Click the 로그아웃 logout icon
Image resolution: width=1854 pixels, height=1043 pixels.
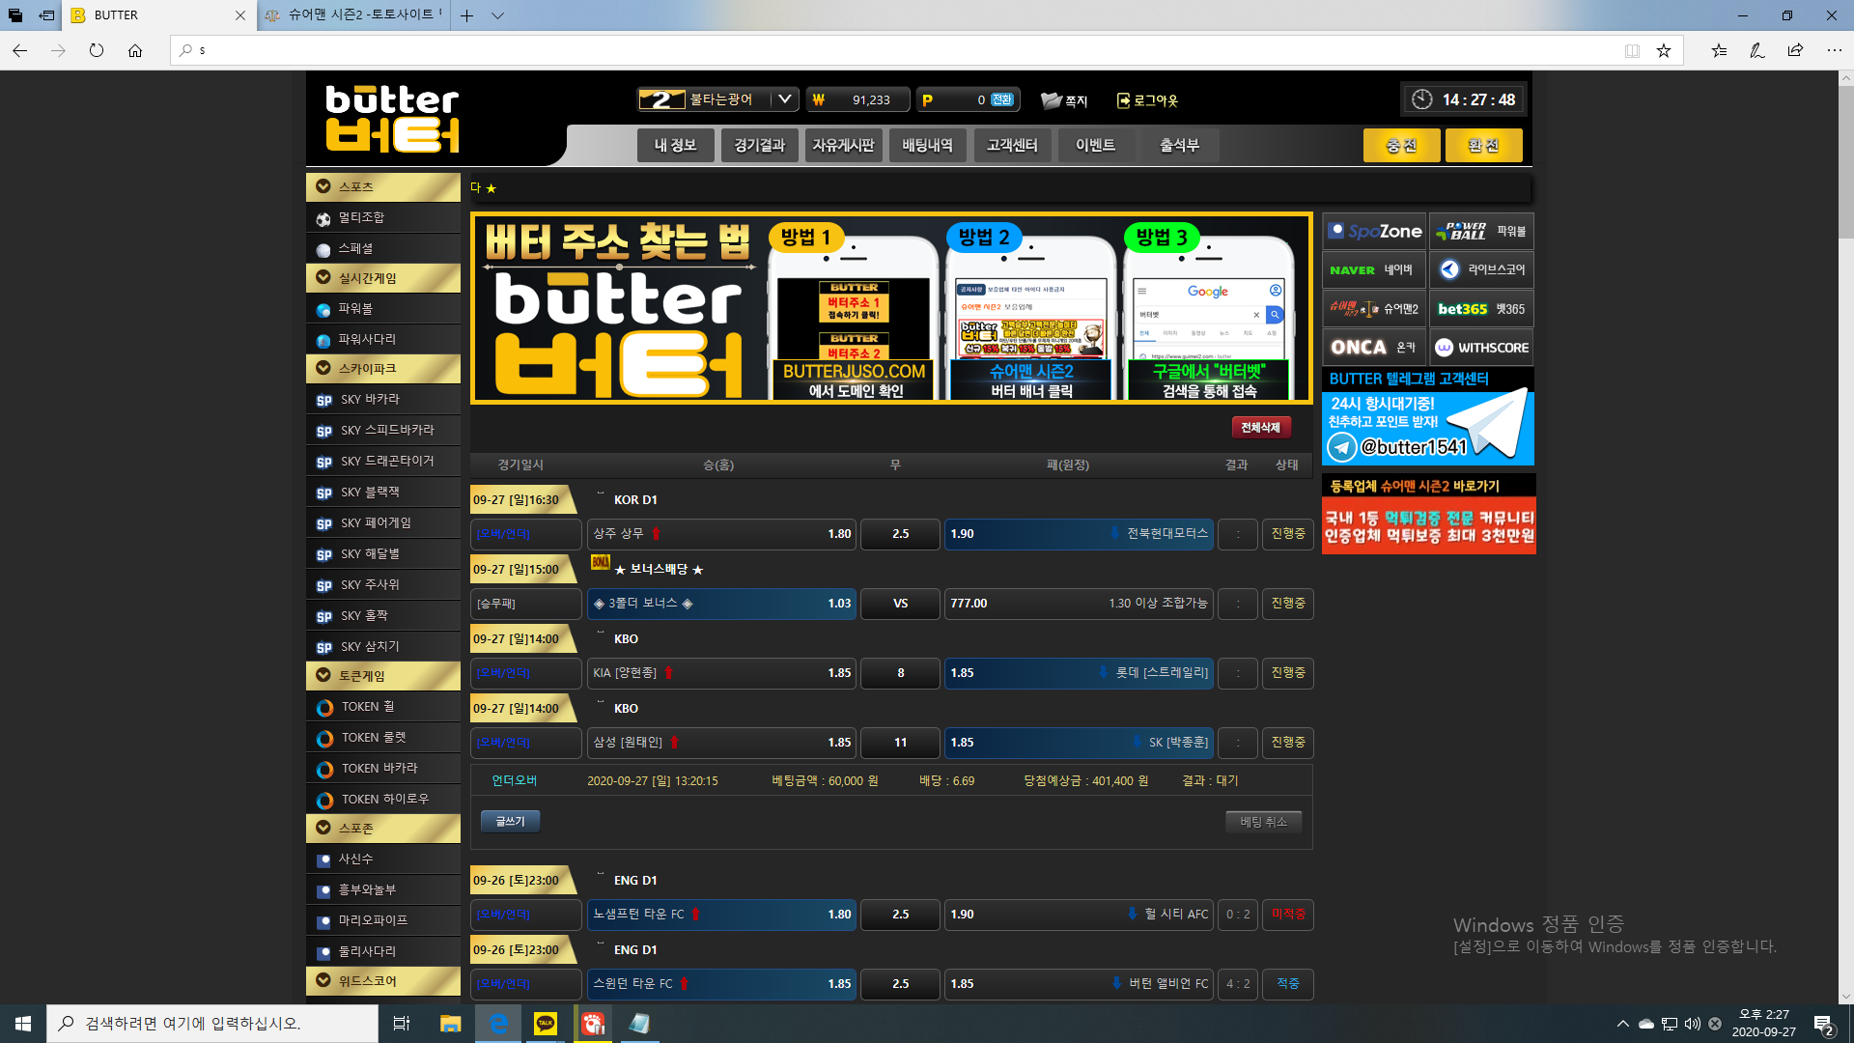1123,100
